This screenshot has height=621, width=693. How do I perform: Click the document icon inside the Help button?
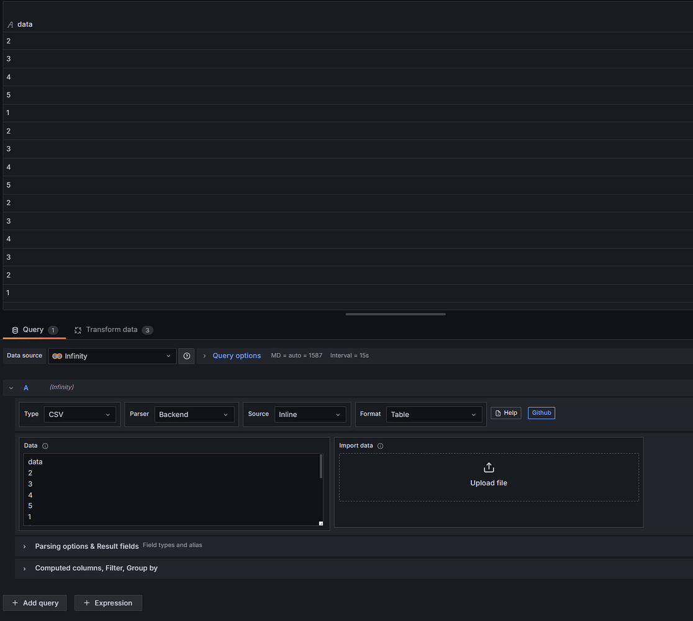click(x=497, y=412)
